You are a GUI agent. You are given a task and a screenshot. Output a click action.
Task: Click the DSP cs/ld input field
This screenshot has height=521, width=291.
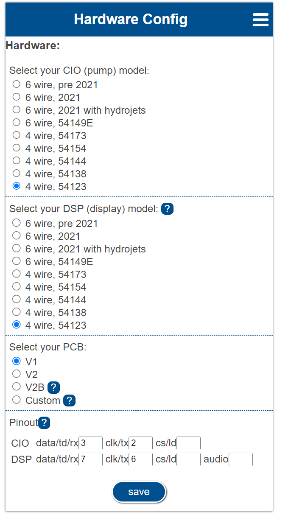coord(188,459)
